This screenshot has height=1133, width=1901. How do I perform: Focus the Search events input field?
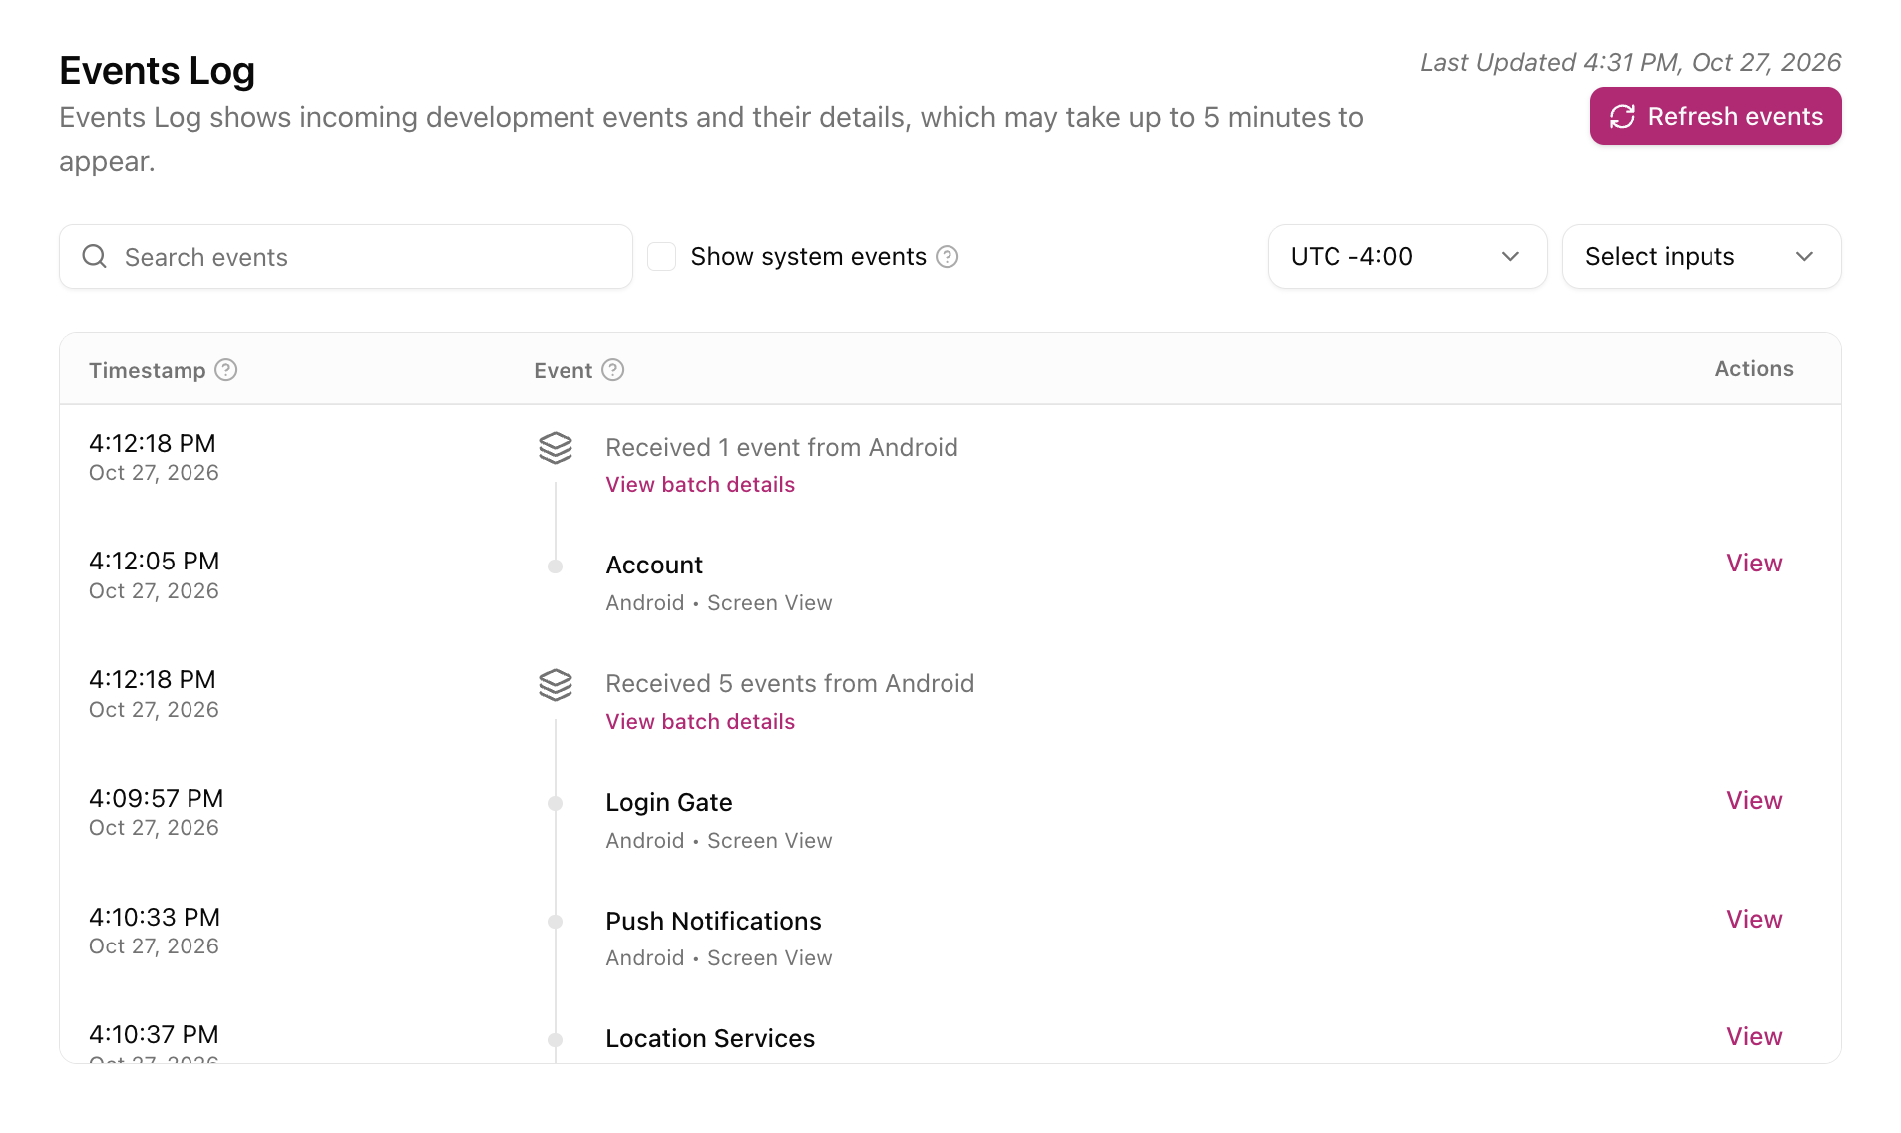(346, 257)
